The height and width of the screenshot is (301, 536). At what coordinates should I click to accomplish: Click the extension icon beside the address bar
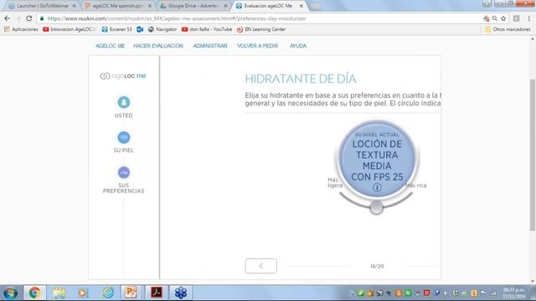(x=517, y=18)
